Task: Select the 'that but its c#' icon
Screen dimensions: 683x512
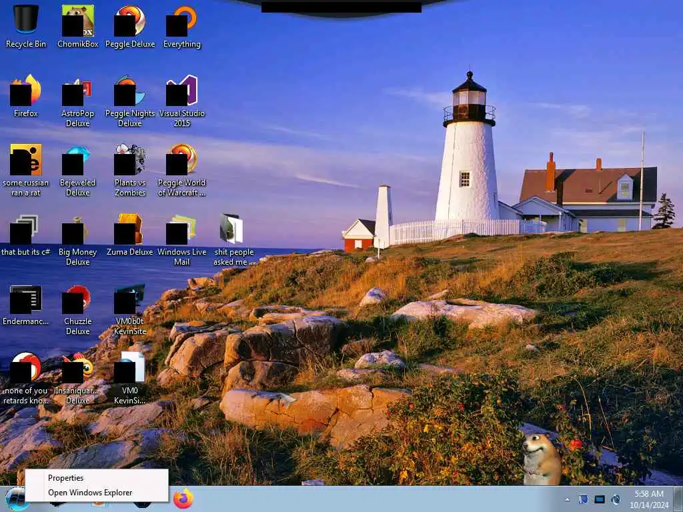Action: click(26, 235)
